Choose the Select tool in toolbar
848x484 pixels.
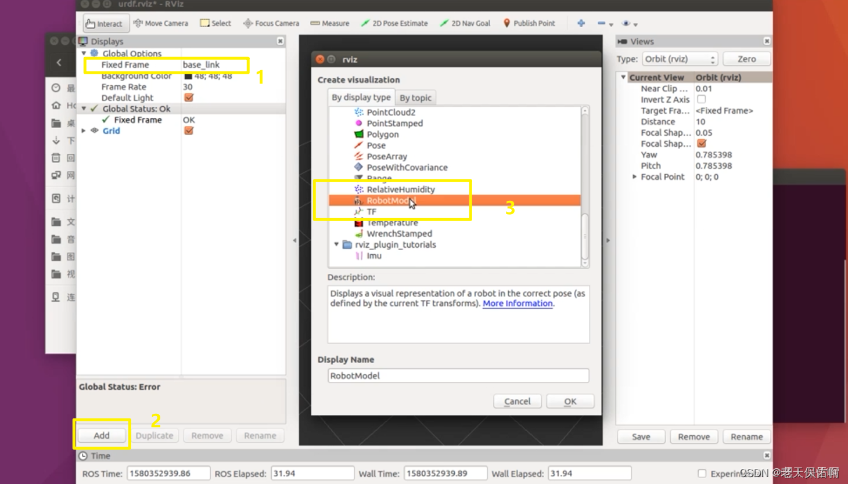215,23
